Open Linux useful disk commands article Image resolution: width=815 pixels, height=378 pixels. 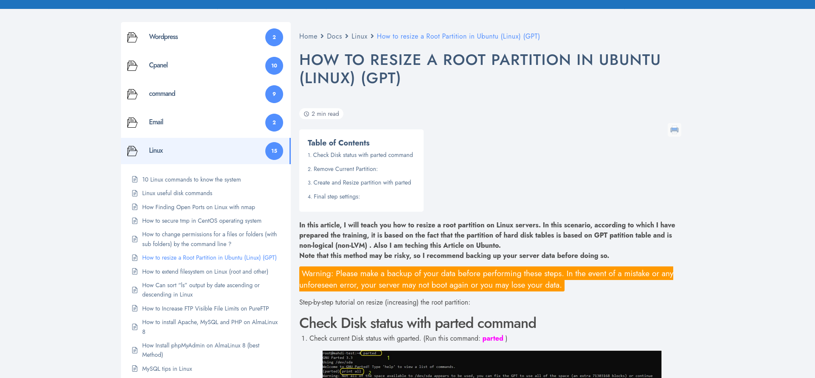click(x=177, y=193)
